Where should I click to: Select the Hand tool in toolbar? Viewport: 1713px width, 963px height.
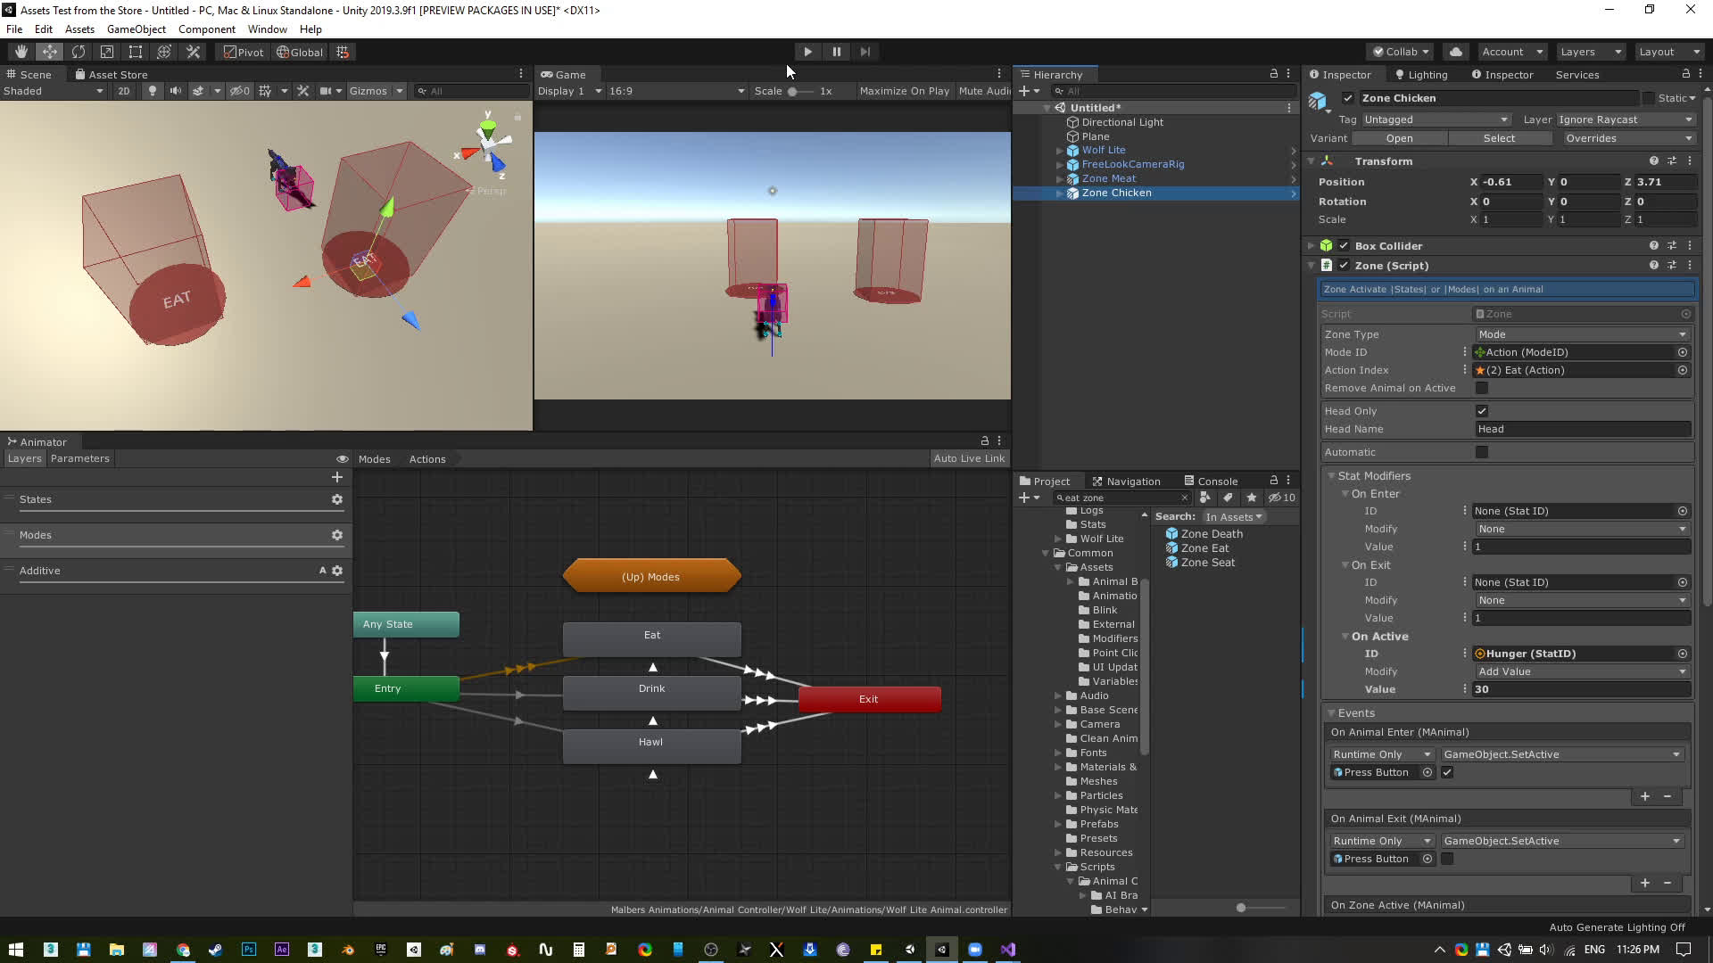[21, 52]
